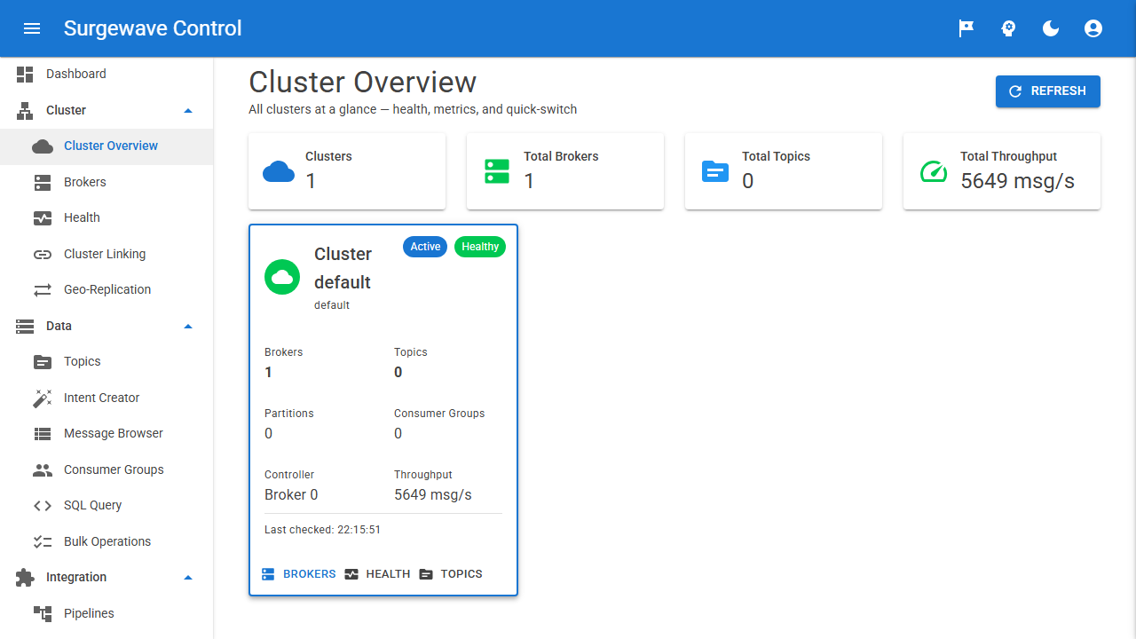Click the Data storage icon
Image resolution: width=1136 pixels, height=639 pixels.
[25, 327]
